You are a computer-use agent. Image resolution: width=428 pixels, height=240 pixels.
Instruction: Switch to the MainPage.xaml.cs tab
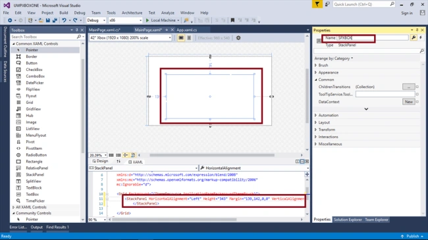pyautogui.click(x=105, y=30)
